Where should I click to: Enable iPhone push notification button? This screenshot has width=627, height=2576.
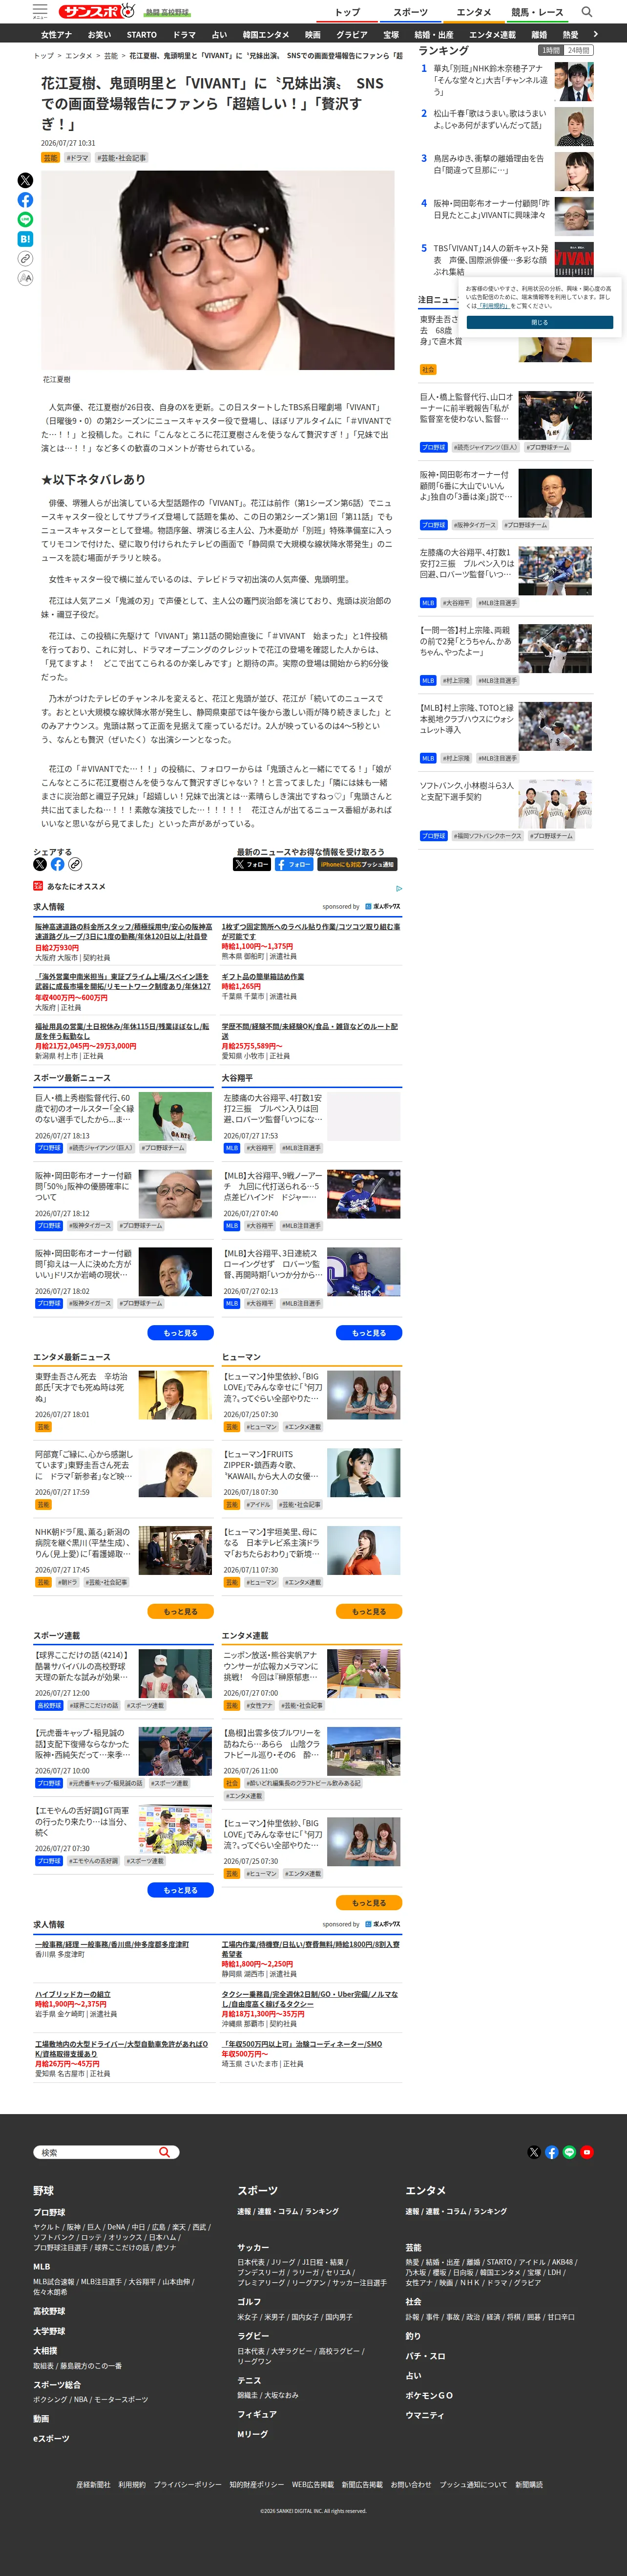[357, 864]
